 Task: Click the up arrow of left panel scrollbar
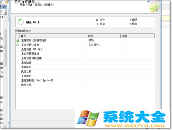point(5,17)
